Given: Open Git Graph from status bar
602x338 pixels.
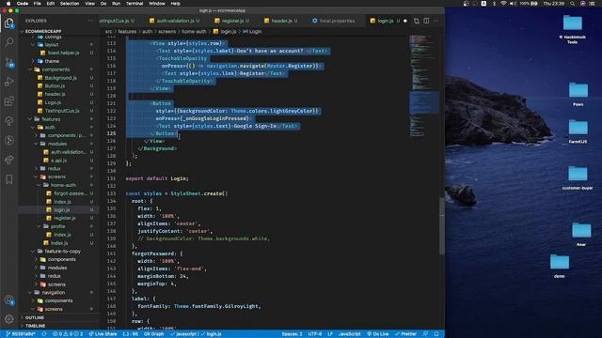Looking at the screenshot, I should (x=153, y=334).
